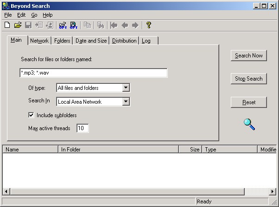The image size is (279, 207).
Task: Click the Save floppy disk icon
Action: [x=28, y=25]
